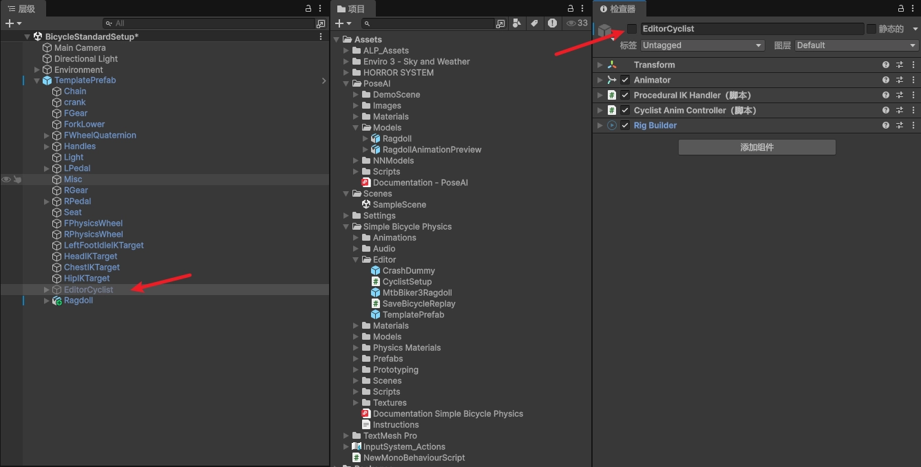The height and width of the screenshot is (467, 921).
Task: Toggle the static (静态的) checkbox
Action: pos(871,29)
